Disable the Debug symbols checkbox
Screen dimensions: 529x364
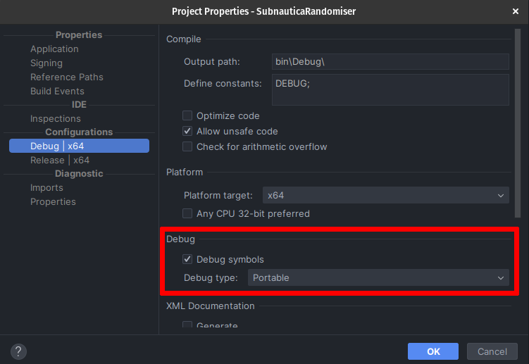tap(187, 259)
